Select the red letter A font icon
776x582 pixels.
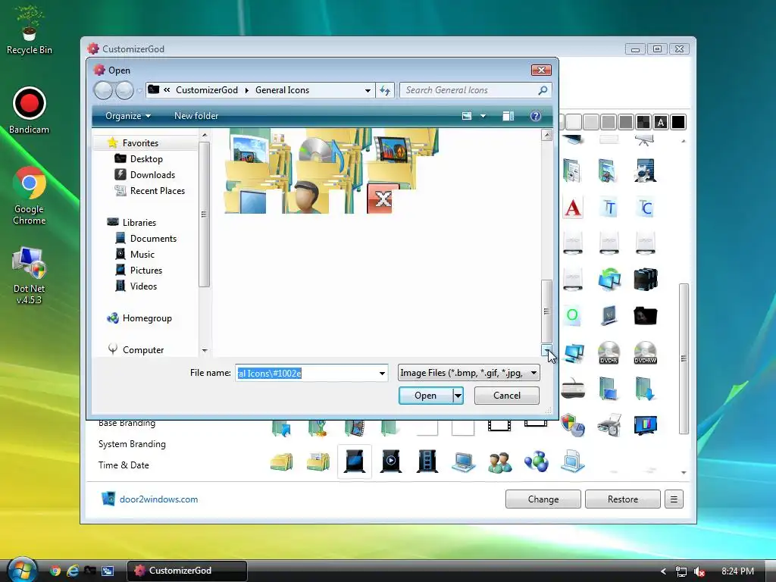[573, 208]
